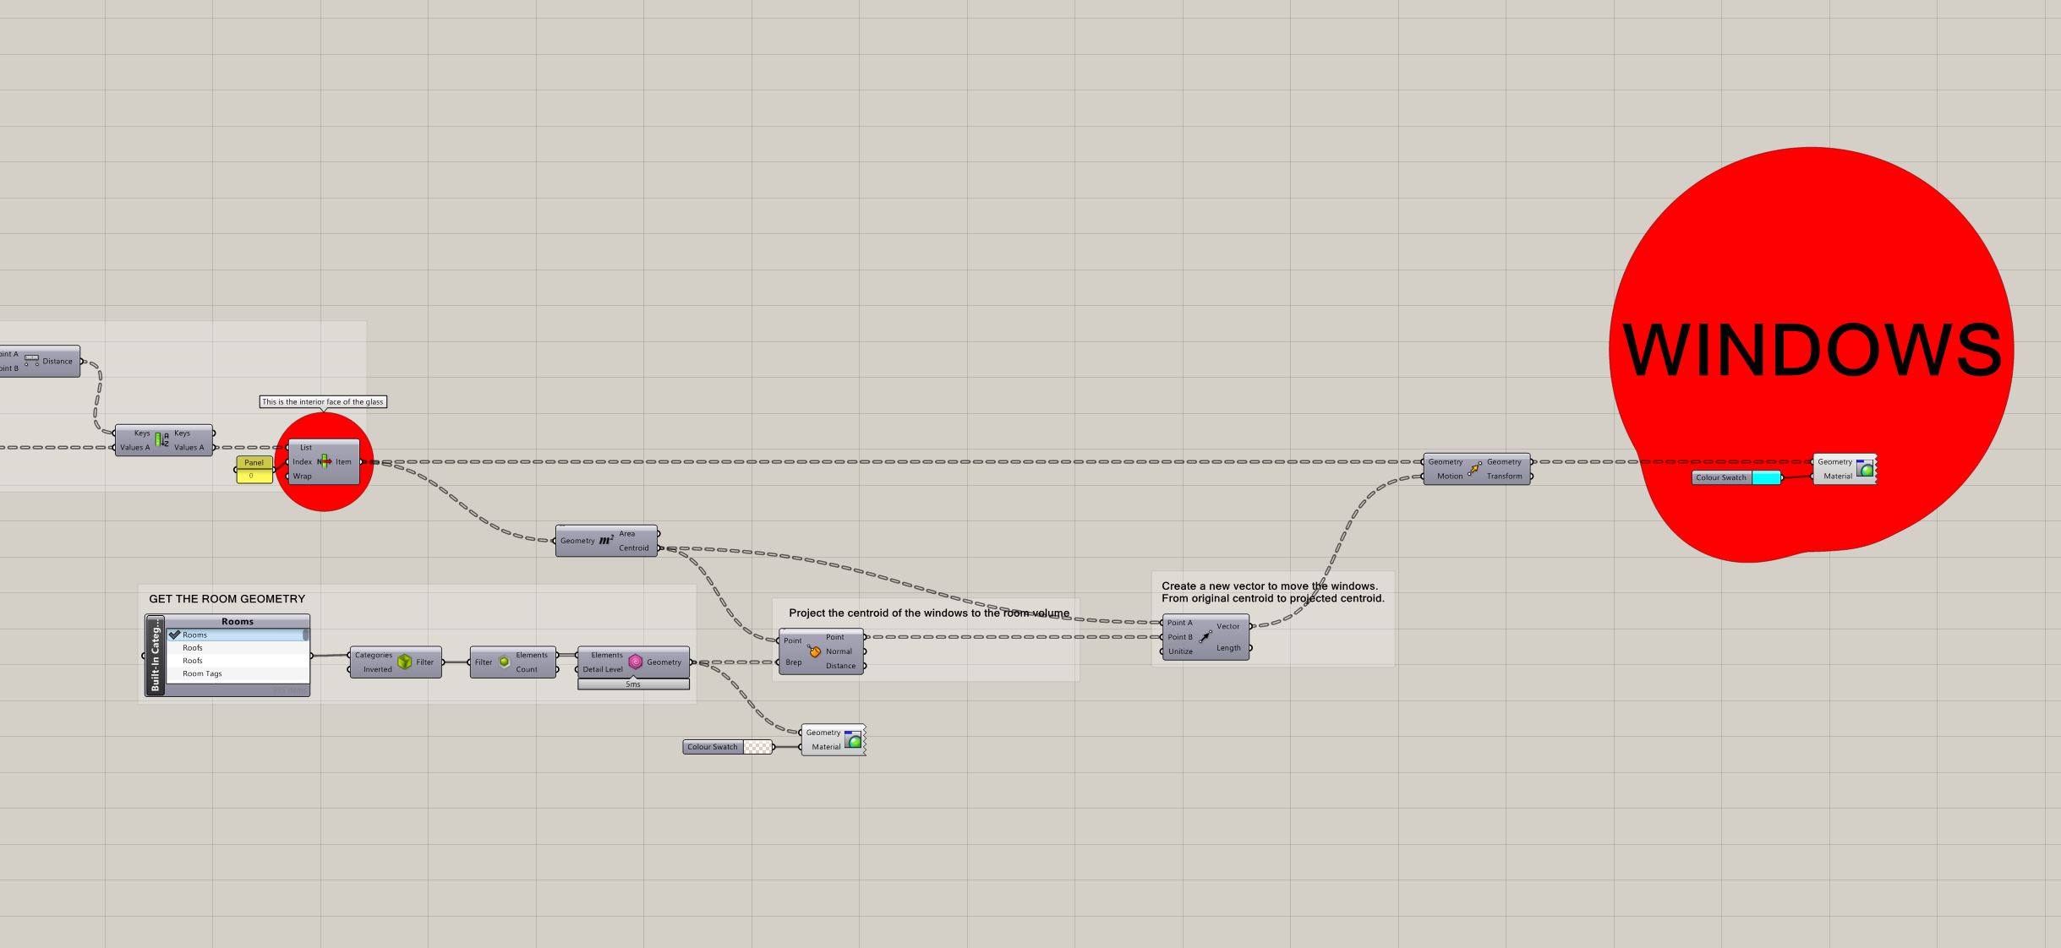This screenshot has width=2061, height=948.
Task: Select the cyan Colour Swatch label
Action: click(x=1721, y=477)
